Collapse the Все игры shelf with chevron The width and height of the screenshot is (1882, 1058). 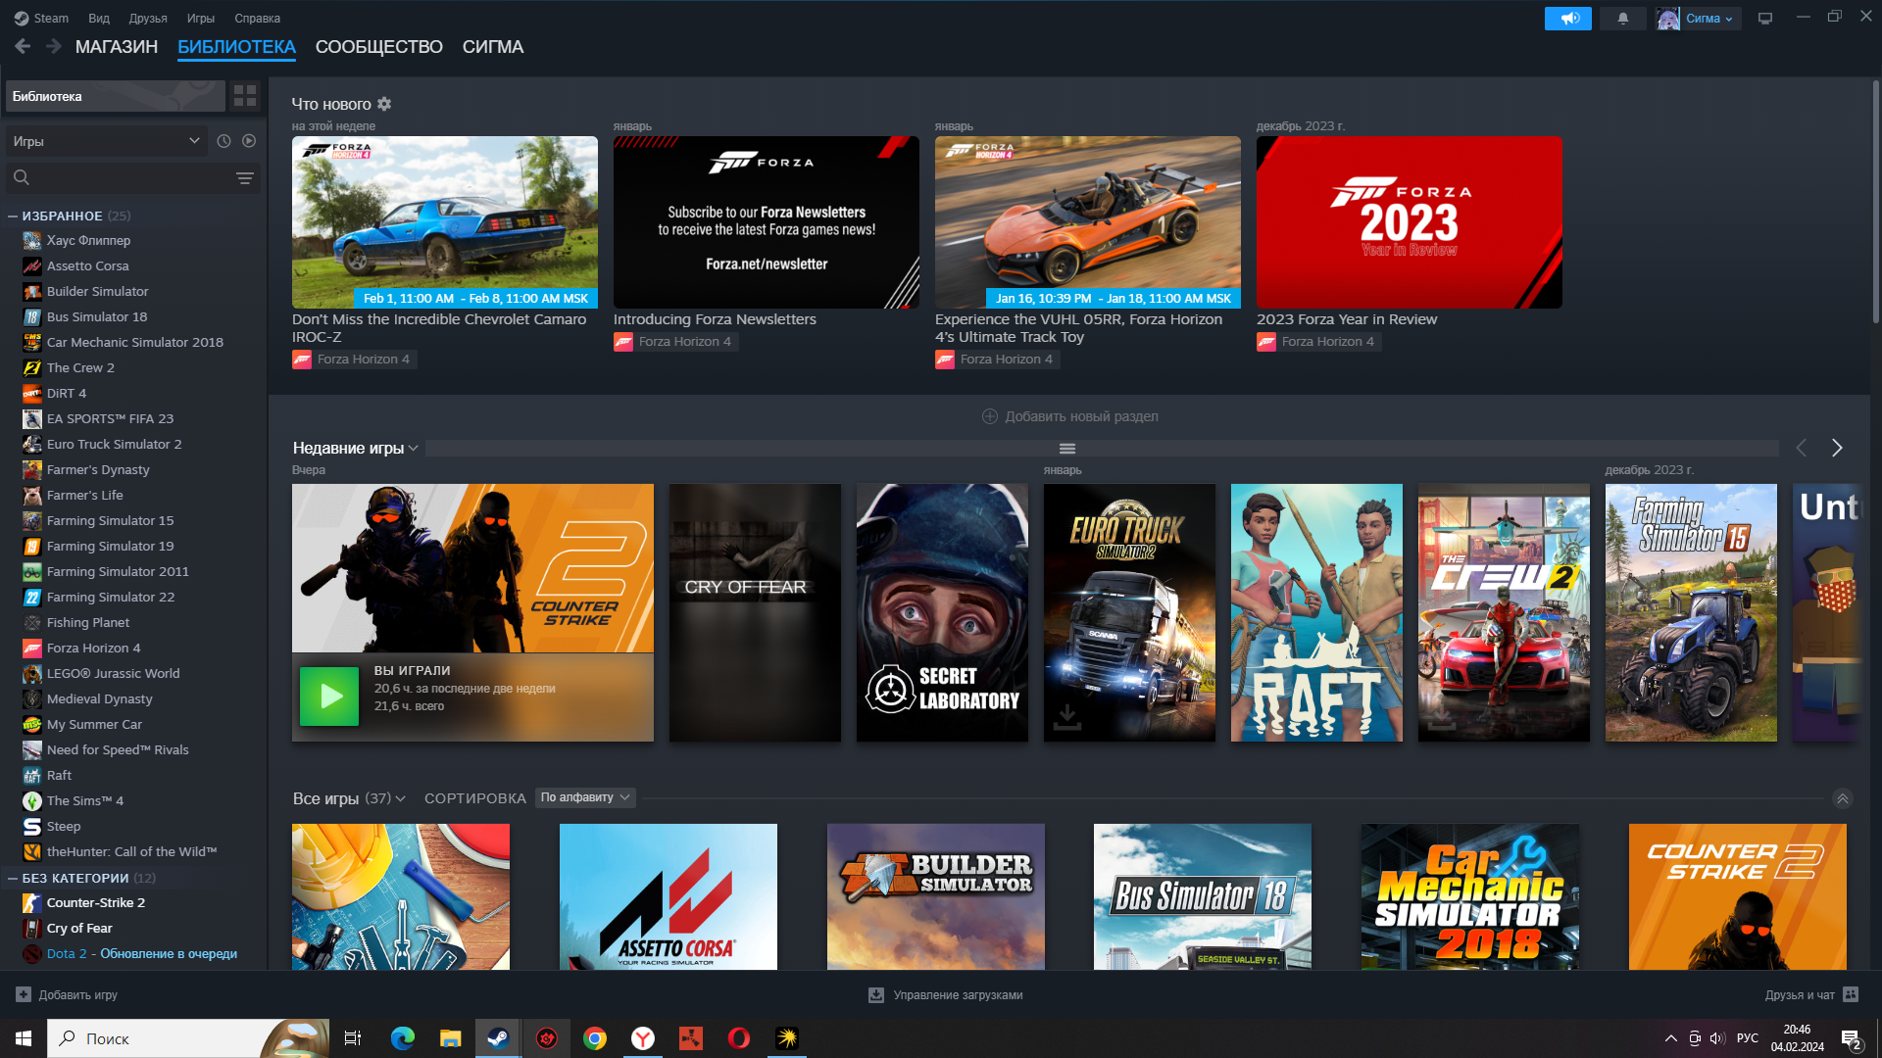[x=1843, y=798]
